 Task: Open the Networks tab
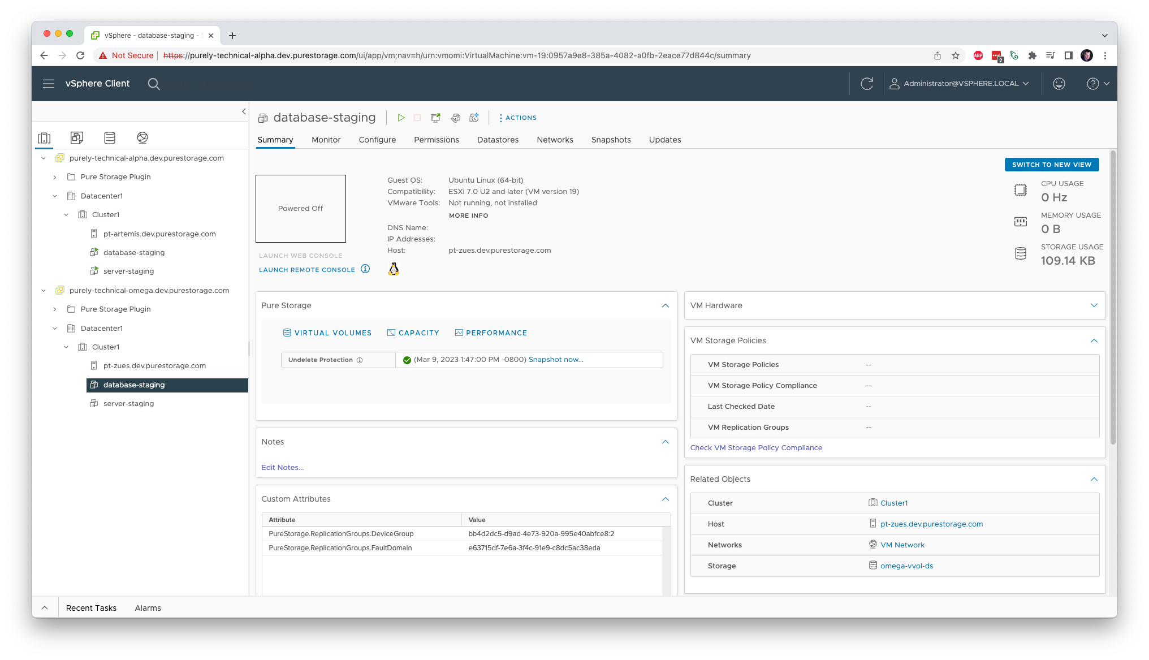tap(555, 140)
